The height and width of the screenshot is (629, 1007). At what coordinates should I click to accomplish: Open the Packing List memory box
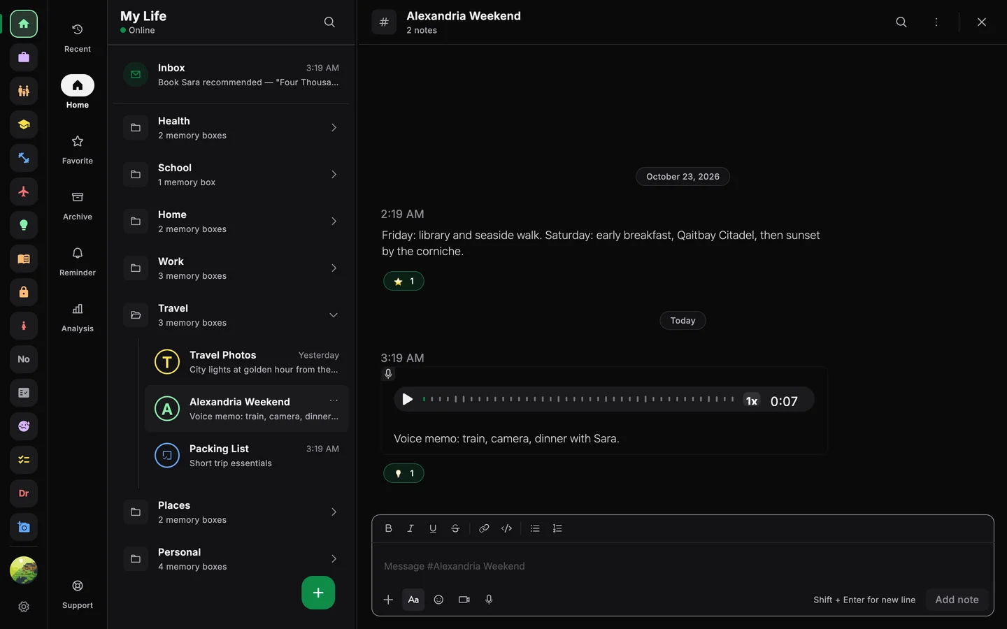click(247, 456)
